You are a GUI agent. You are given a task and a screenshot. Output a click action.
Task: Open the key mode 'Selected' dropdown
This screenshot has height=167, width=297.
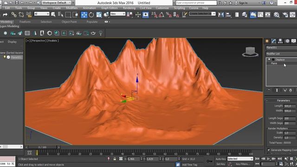click(240, 159)
